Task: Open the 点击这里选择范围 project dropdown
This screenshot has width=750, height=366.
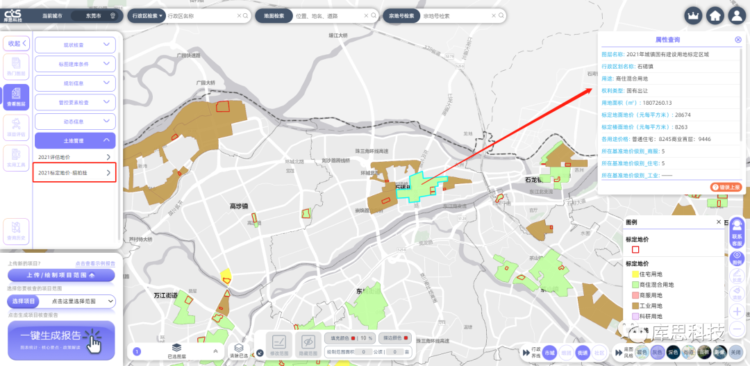Action: point(76,301)
